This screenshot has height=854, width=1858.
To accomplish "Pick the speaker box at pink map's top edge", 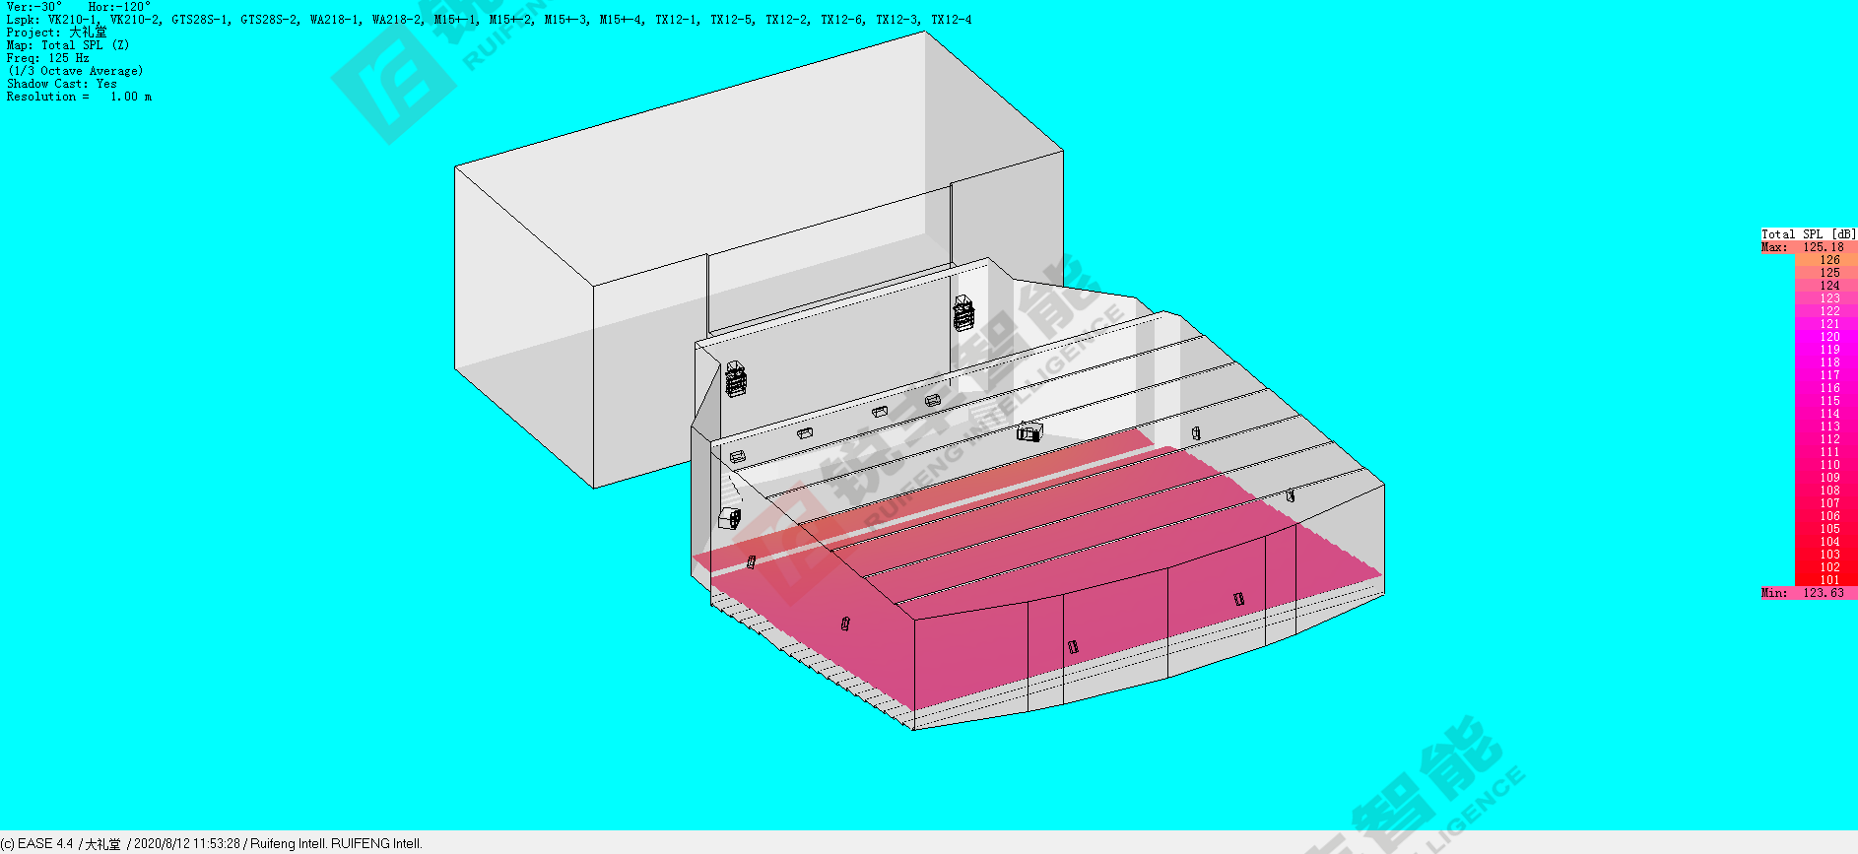I will click(1029, 431).
